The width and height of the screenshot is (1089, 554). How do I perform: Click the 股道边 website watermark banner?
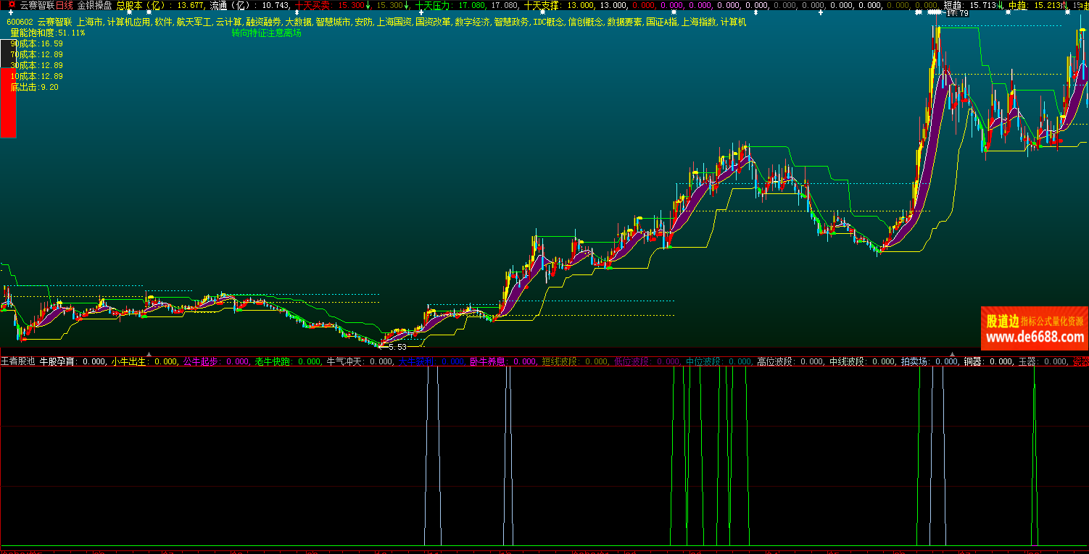pos(1034,328)
